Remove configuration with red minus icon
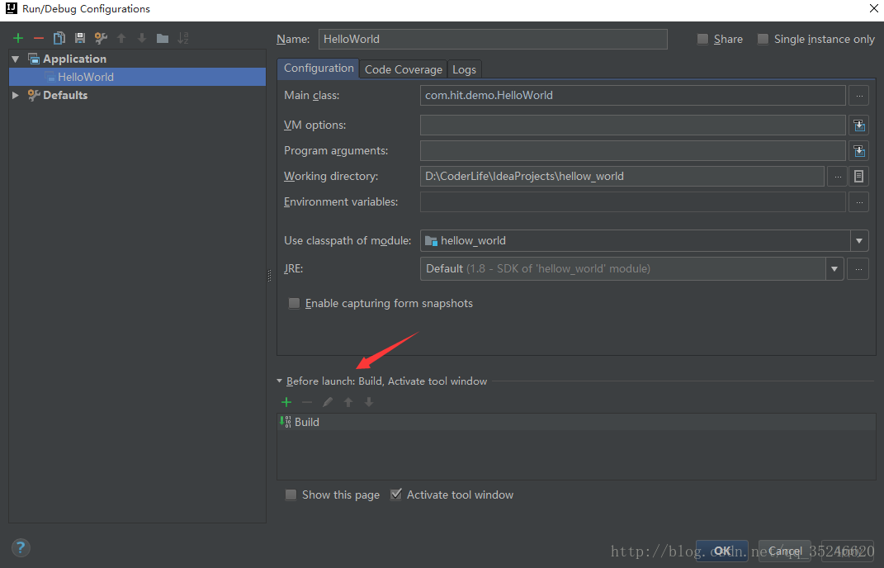 point(39,38)
